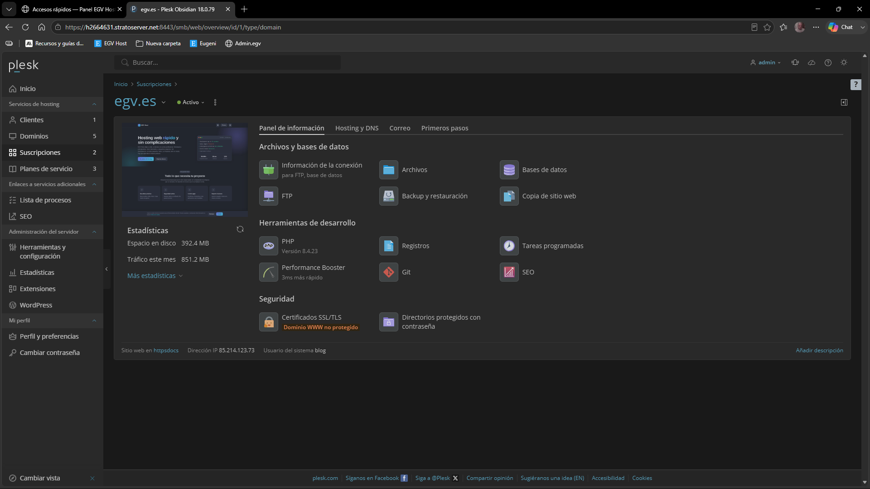Open Herramientas y configuración

53,252
